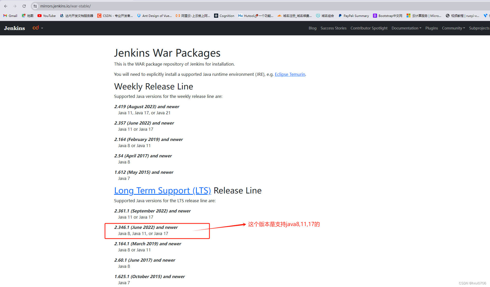Screen dimensions: 490x287
Task: Open the Hutool bookmark
Action: pyautogui.click(x=256, y=16)
